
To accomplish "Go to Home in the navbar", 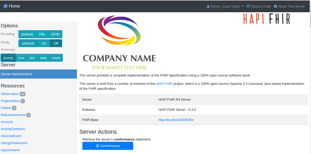I will tap(11, 6).
